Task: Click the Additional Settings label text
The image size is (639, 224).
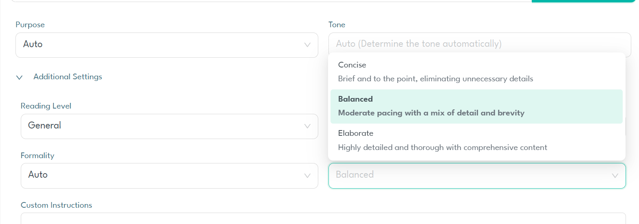Action: [x=68, y=76]
